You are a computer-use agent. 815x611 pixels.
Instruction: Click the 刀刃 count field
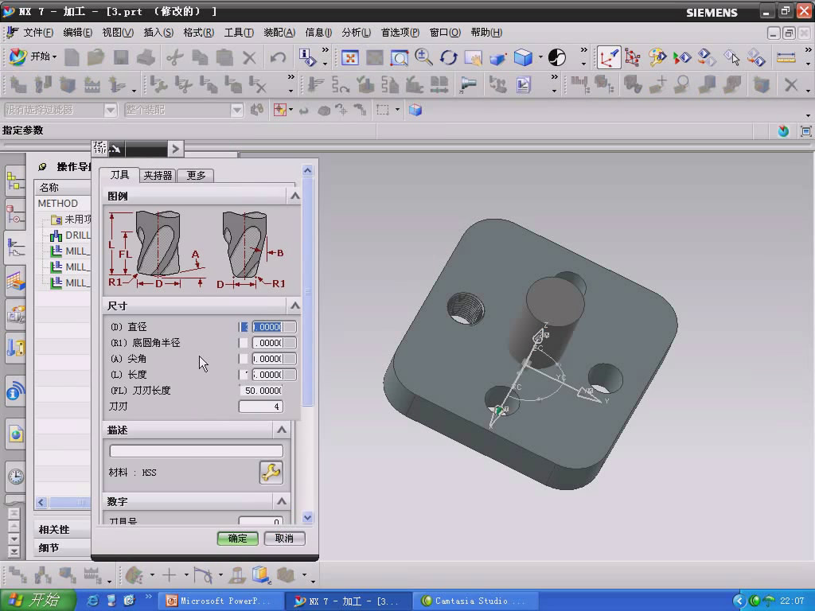261,407
